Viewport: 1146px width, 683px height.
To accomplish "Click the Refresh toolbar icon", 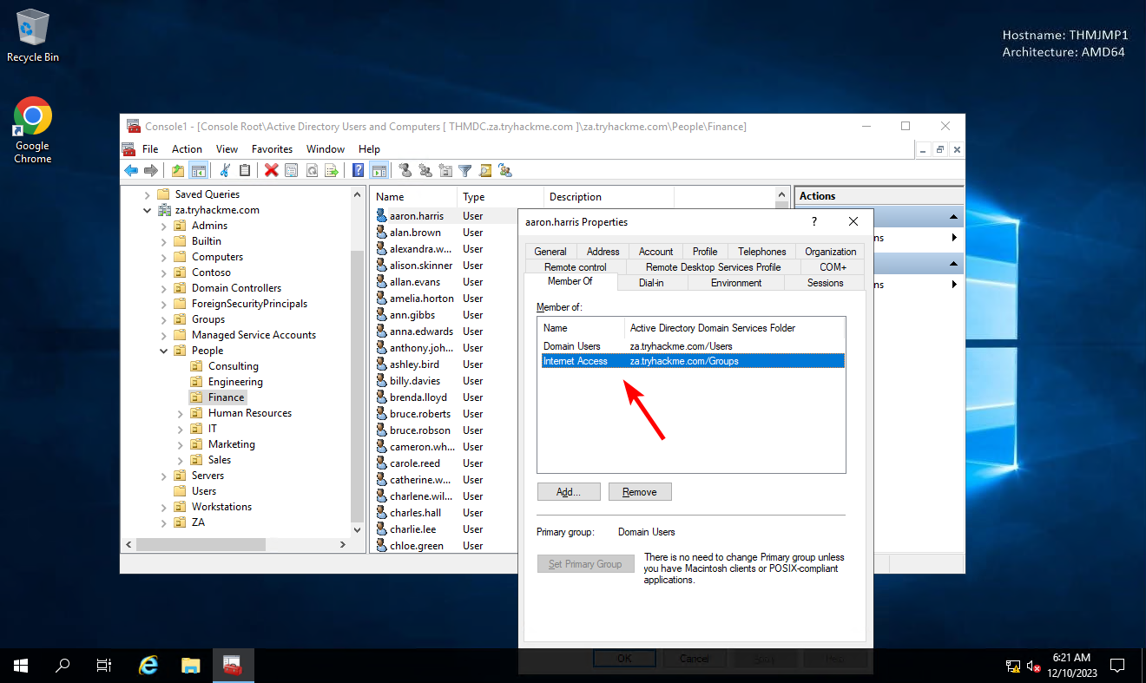I will (x=311, y=171).
